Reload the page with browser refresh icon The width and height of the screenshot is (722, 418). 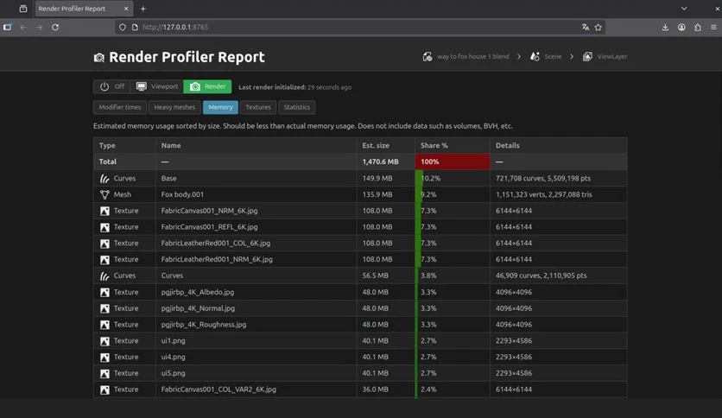(x=55, y=27)
